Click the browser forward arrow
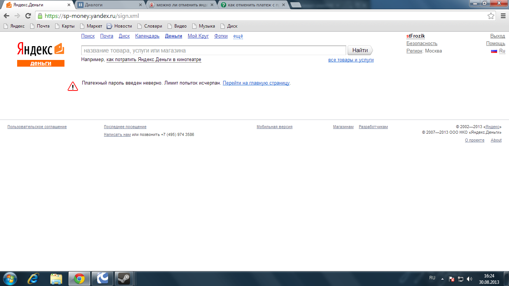This screenshot has height=286, width=509. 17,16
